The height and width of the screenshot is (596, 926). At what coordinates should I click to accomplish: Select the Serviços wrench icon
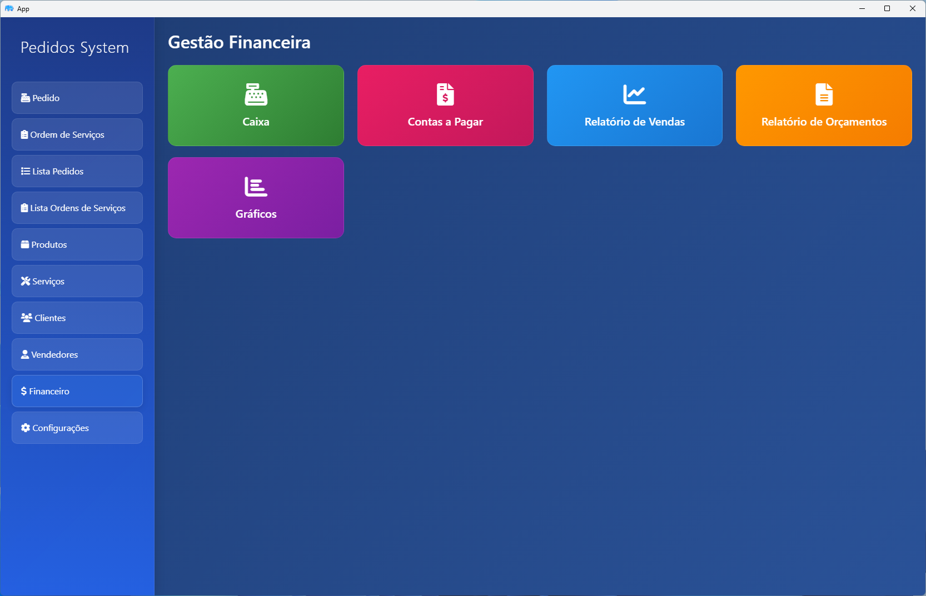(24, 281)
